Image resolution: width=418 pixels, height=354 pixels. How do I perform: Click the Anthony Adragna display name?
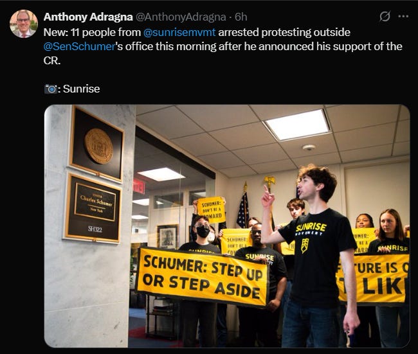tap(88, 17)
